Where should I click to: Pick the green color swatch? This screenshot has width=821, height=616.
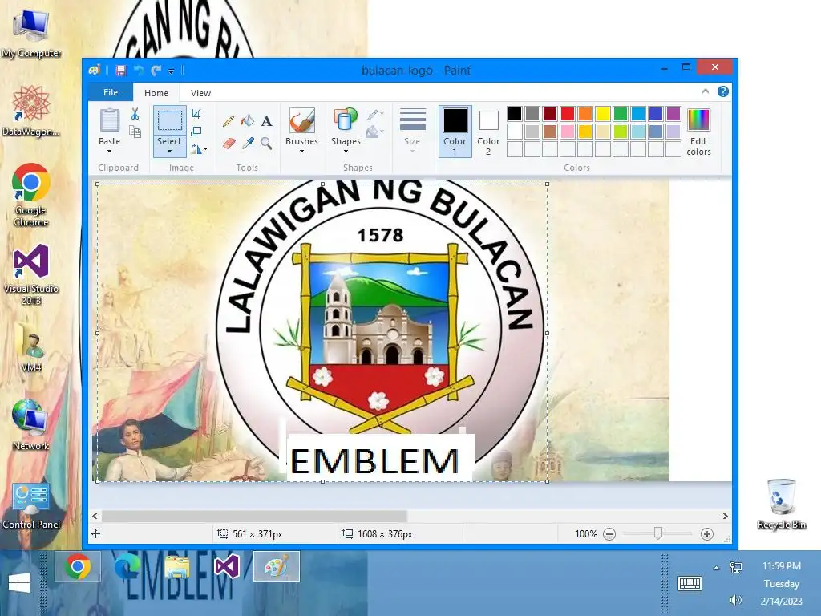click(x=621, y=114)
